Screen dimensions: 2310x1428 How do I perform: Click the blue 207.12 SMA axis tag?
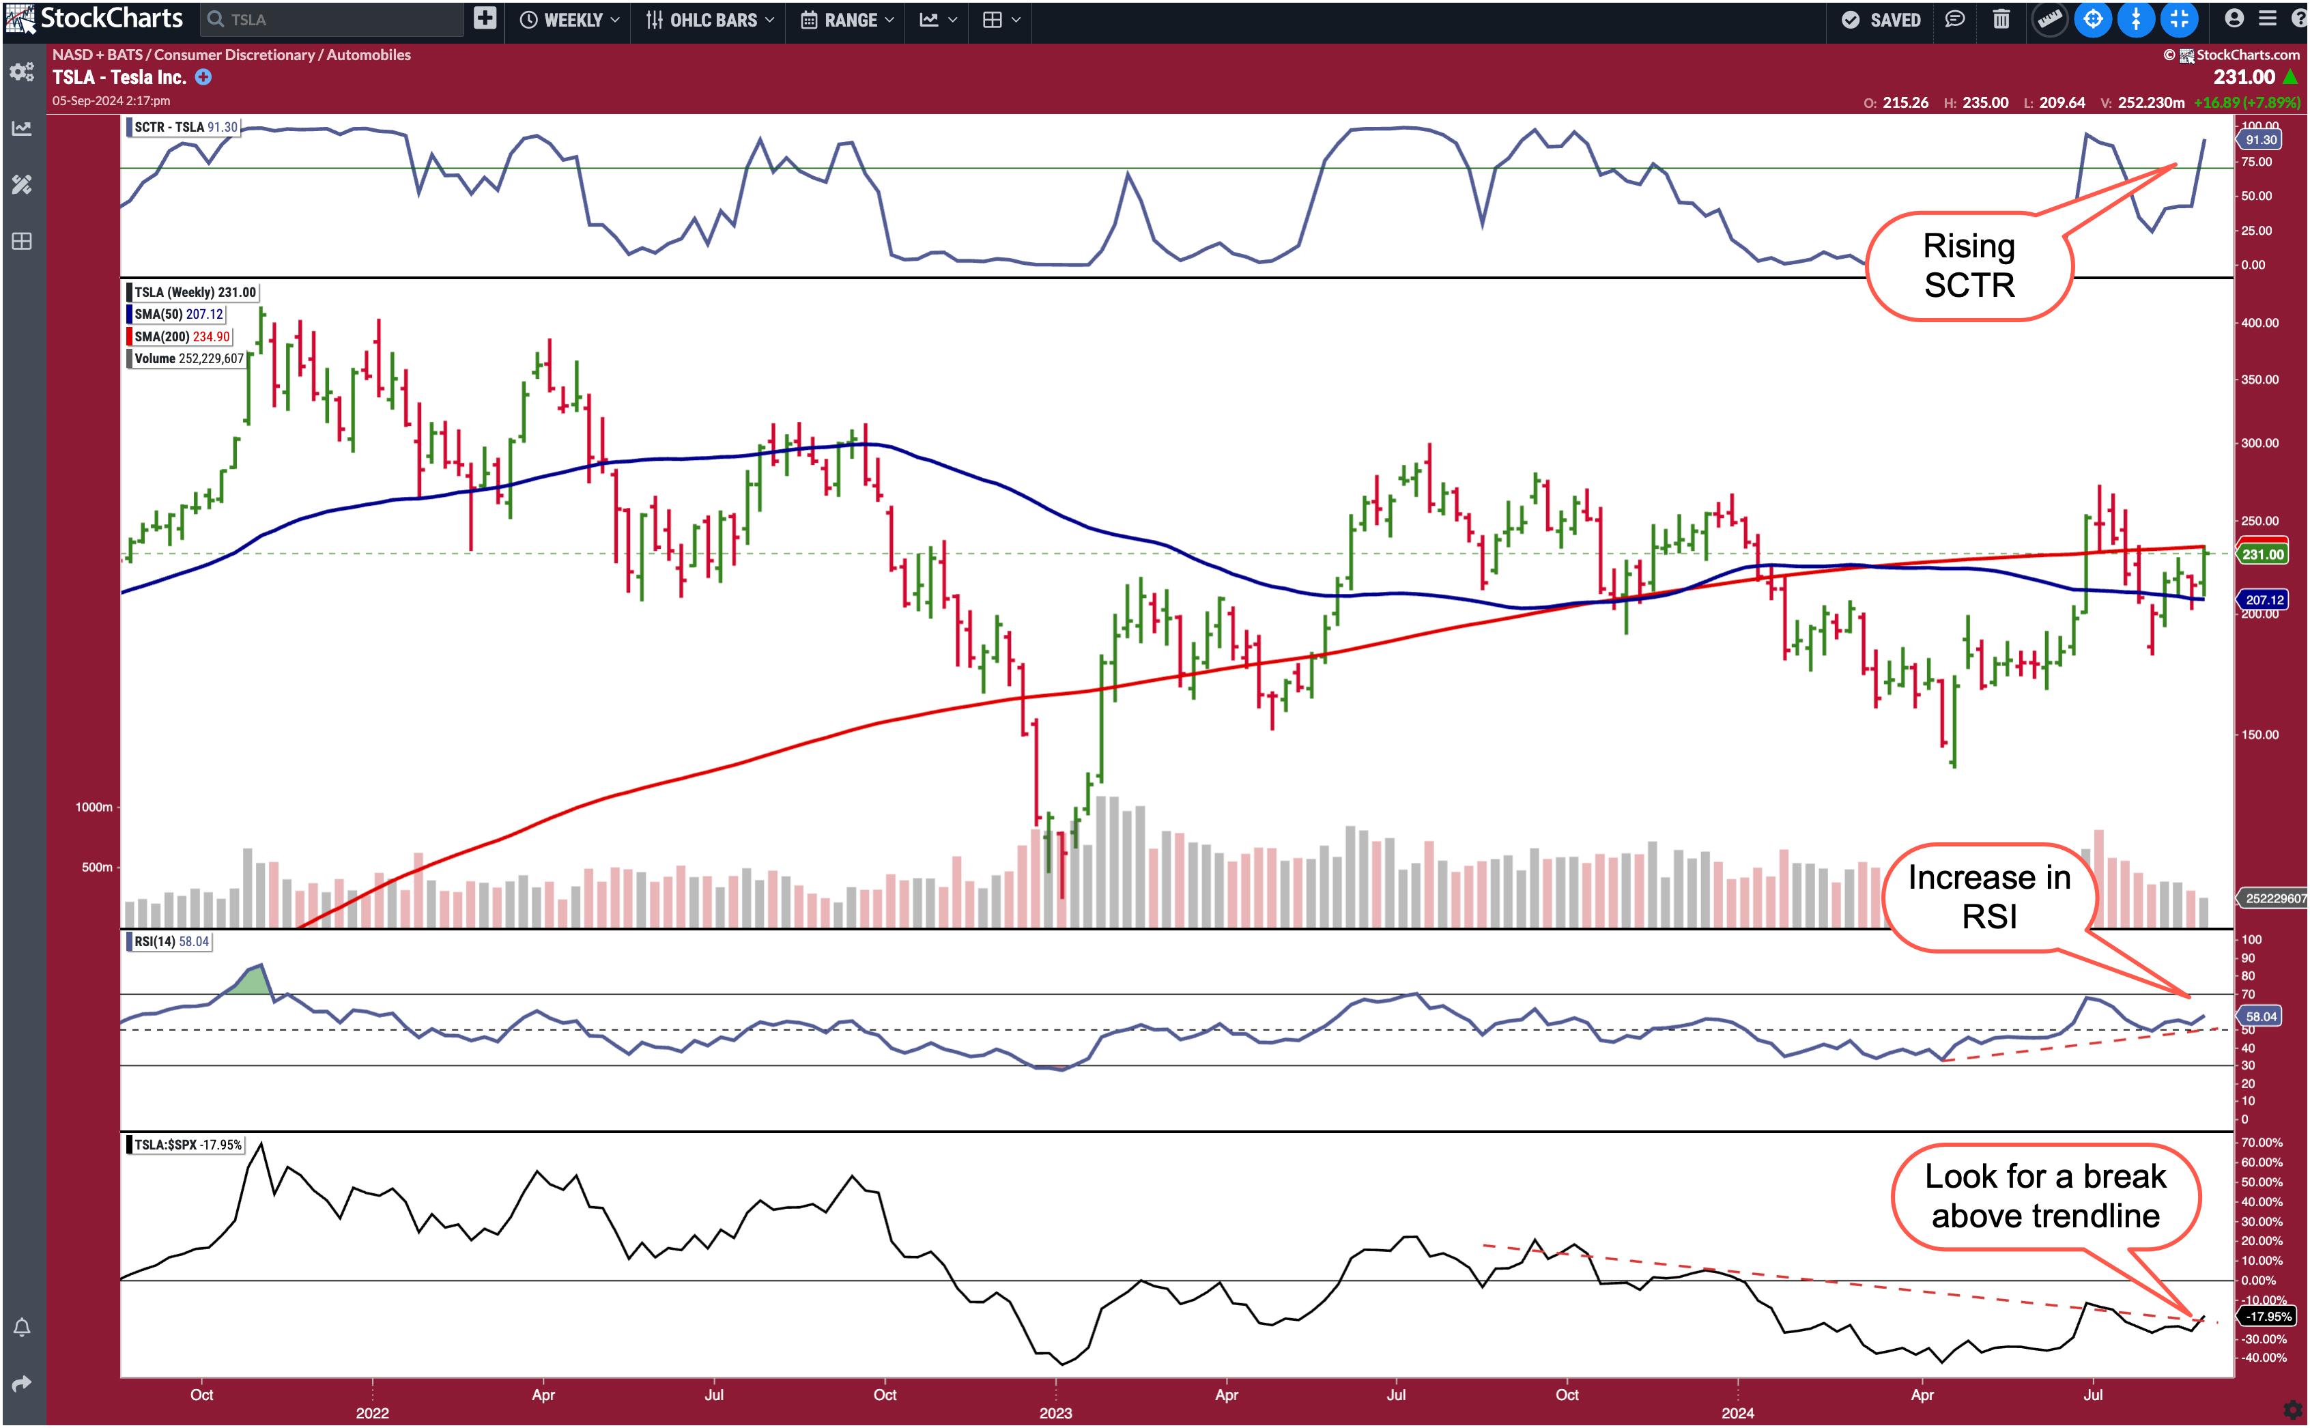click(2264, 600)
